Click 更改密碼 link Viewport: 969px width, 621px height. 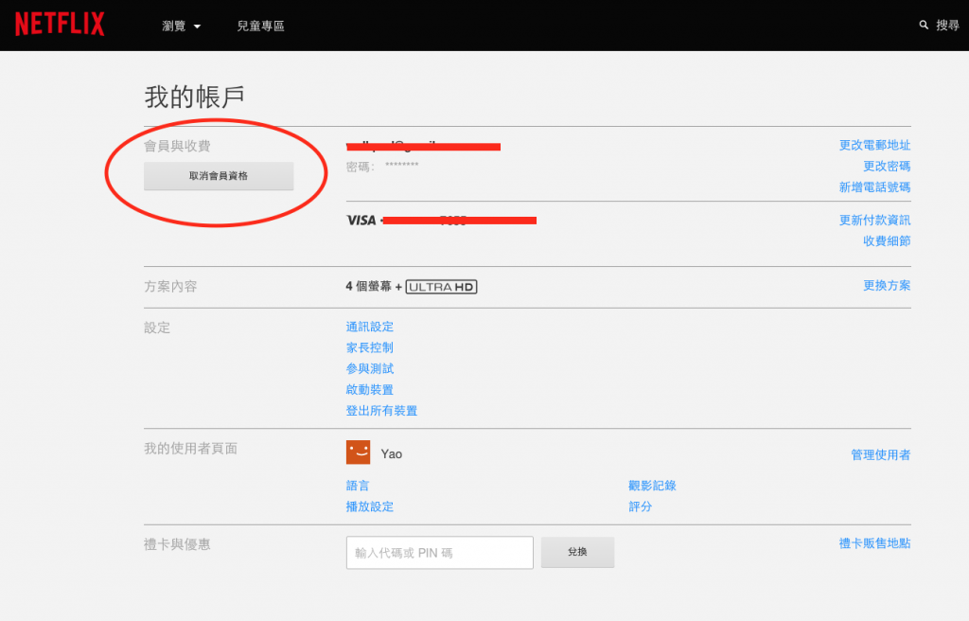pyautogui.click(x=887, y=166)
